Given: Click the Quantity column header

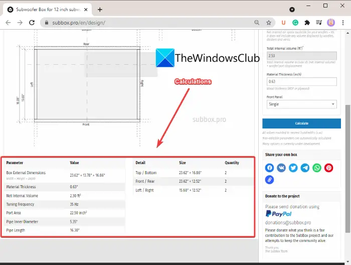Looking at the screenshot, I should (232, 163).
